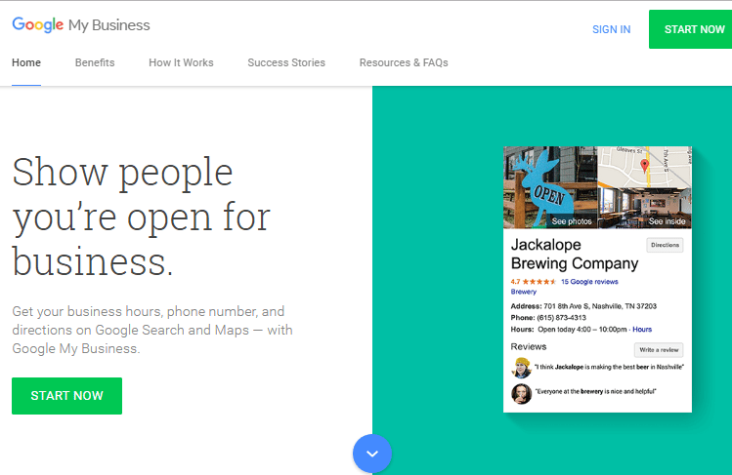Viewport: 732px width, 475px height.
Task: Switch to How It Works tab
Action: coord(181,62)
